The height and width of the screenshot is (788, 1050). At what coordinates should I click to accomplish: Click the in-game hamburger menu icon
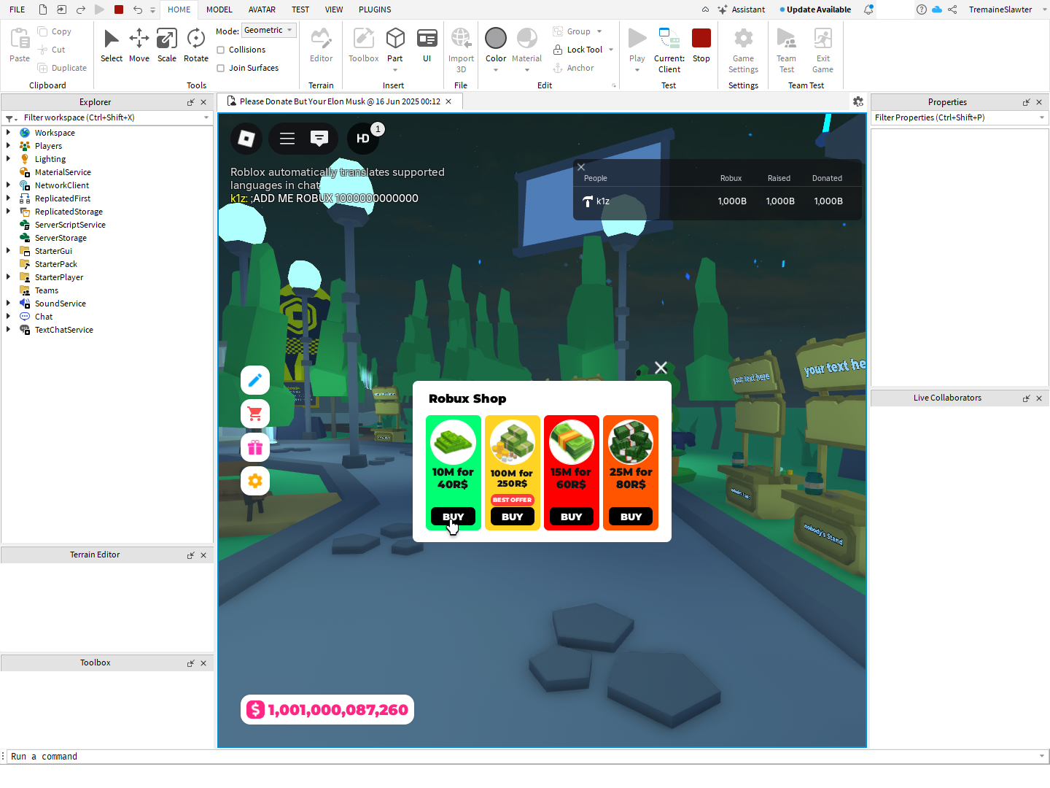click(x=287, y=138)
